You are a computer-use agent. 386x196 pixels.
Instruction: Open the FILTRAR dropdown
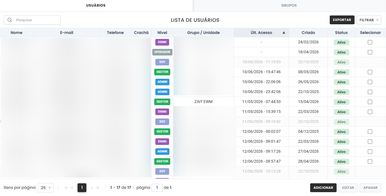[x=369, y=20]
